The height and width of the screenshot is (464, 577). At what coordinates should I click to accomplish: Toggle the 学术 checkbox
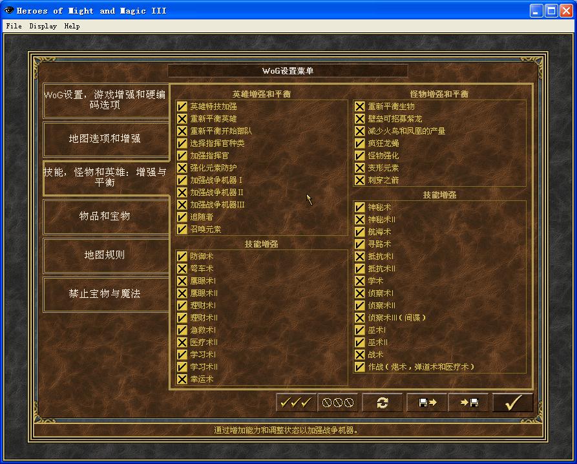pos(359,281)
